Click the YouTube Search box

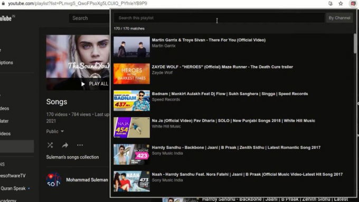point(89,18)
